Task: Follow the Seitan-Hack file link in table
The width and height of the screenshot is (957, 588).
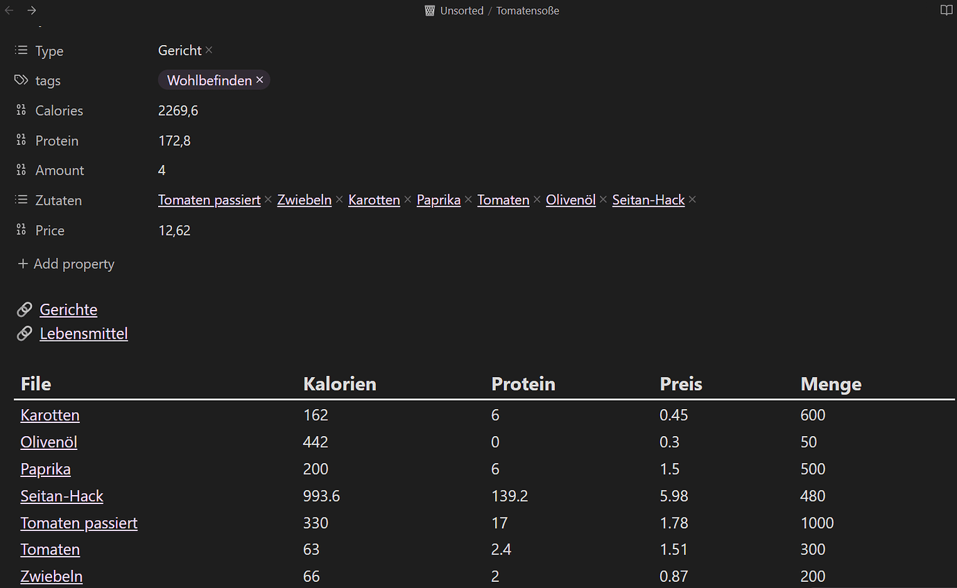Action: [62, 496]
